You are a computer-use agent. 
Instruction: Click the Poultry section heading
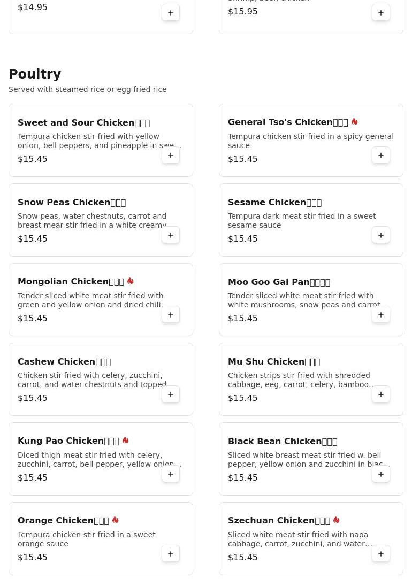[35, 74]
